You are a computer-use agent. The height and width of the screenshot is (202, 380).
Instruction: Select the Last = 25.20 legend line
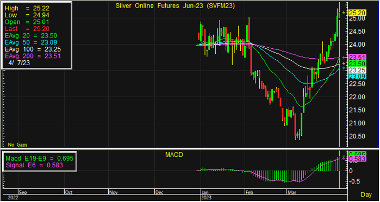tap(27, 29)
